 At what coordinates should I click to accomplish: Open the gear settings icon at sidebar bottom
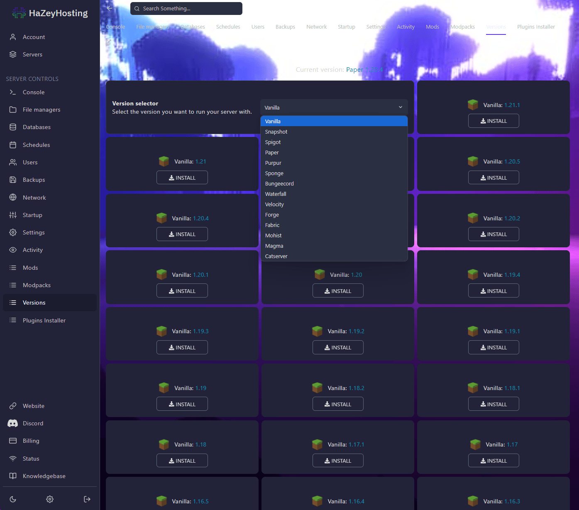tap(50, 499)
